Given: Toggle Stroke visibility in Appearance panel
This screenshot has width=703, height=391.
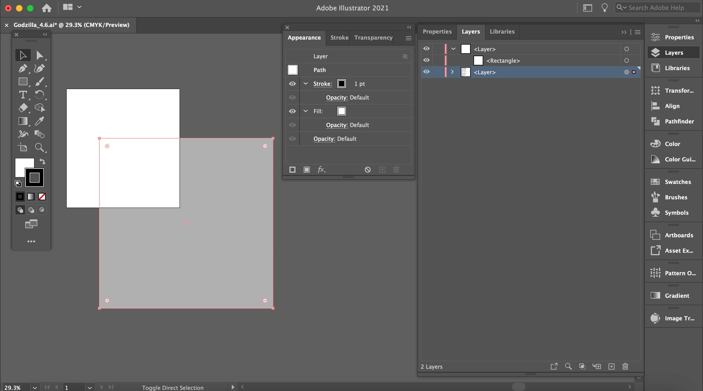Looking at the screenshot, I should pos(292,84).
